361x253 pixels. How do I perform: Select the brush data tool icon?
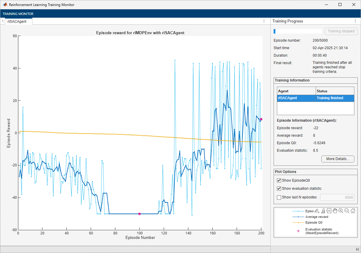(x=323, y=211)
